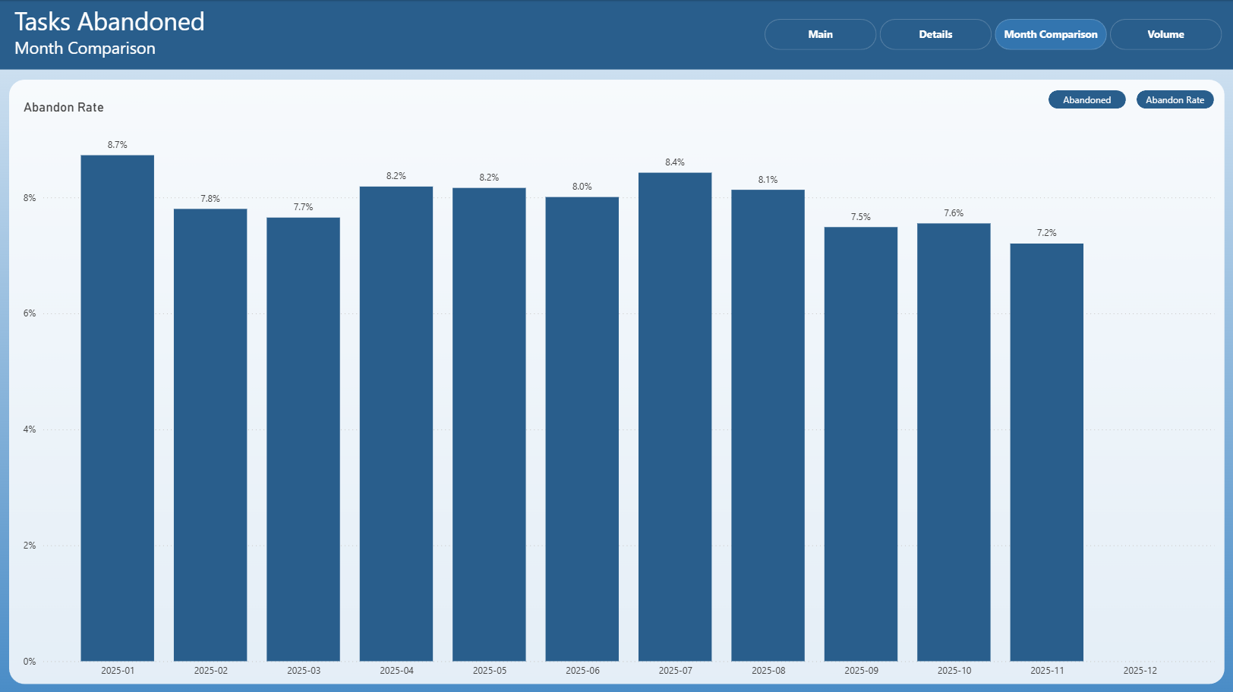Select the 2025-03 bar
Viewport: 1233px width, 692px height.
click(x=303, y=439)
